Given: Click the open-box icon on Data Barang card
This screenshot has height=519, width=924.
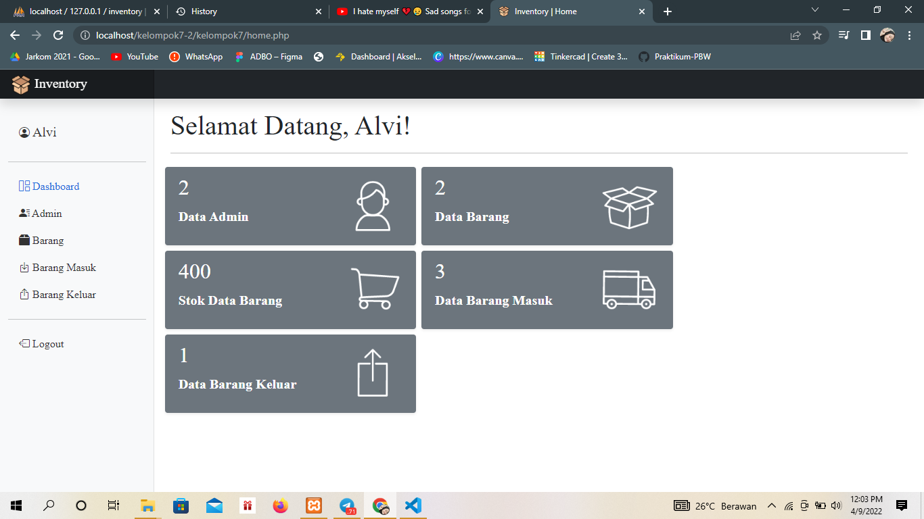Looking at the screenshot, I should (x=628, y=205).
